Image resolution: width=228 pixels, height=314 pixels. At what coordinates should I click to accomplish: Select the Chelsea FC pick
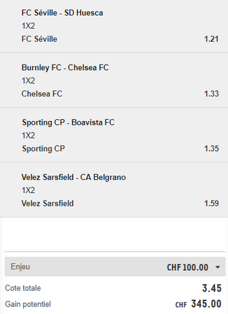click(42, 94)
